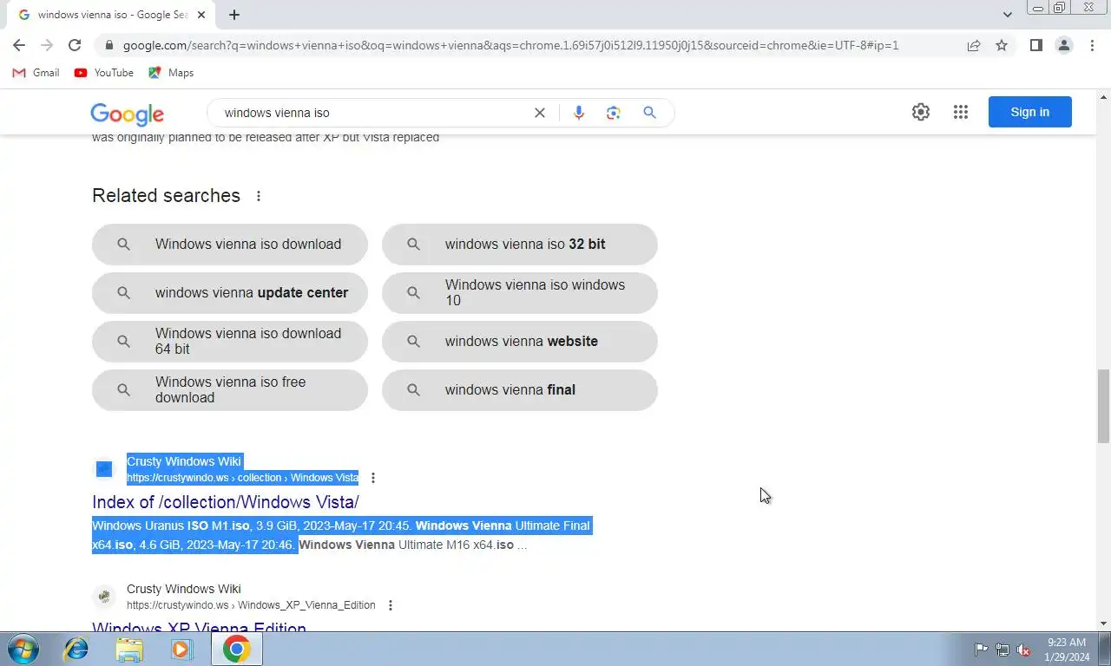Open more options for Windows_XP_Vienna_Edition result
1111x666 pixels.
[391, 605]
